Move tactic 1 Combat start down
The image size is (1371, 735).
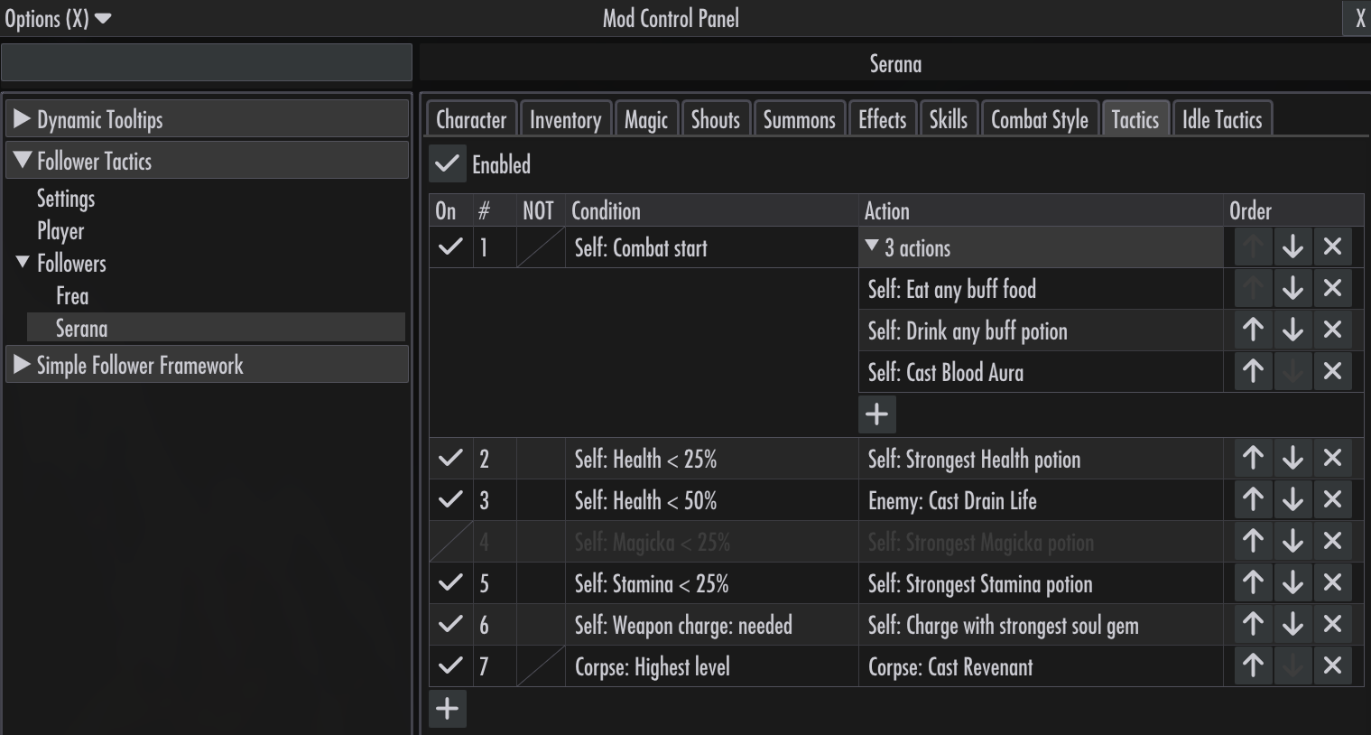coord(1292,247)
